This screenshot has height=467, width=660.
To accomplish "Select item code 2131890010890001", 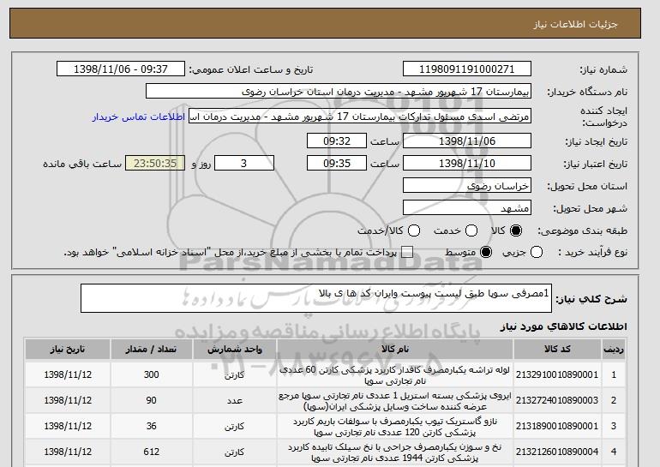I will (x=557, y=426).
